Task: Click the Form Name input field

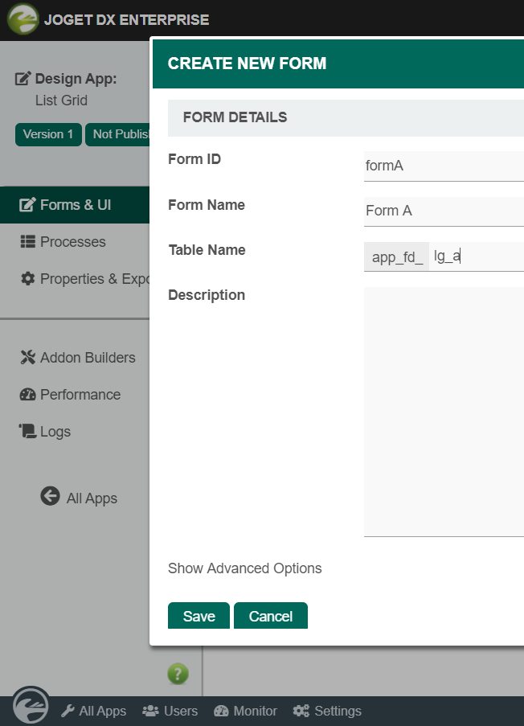Action: 444,211
